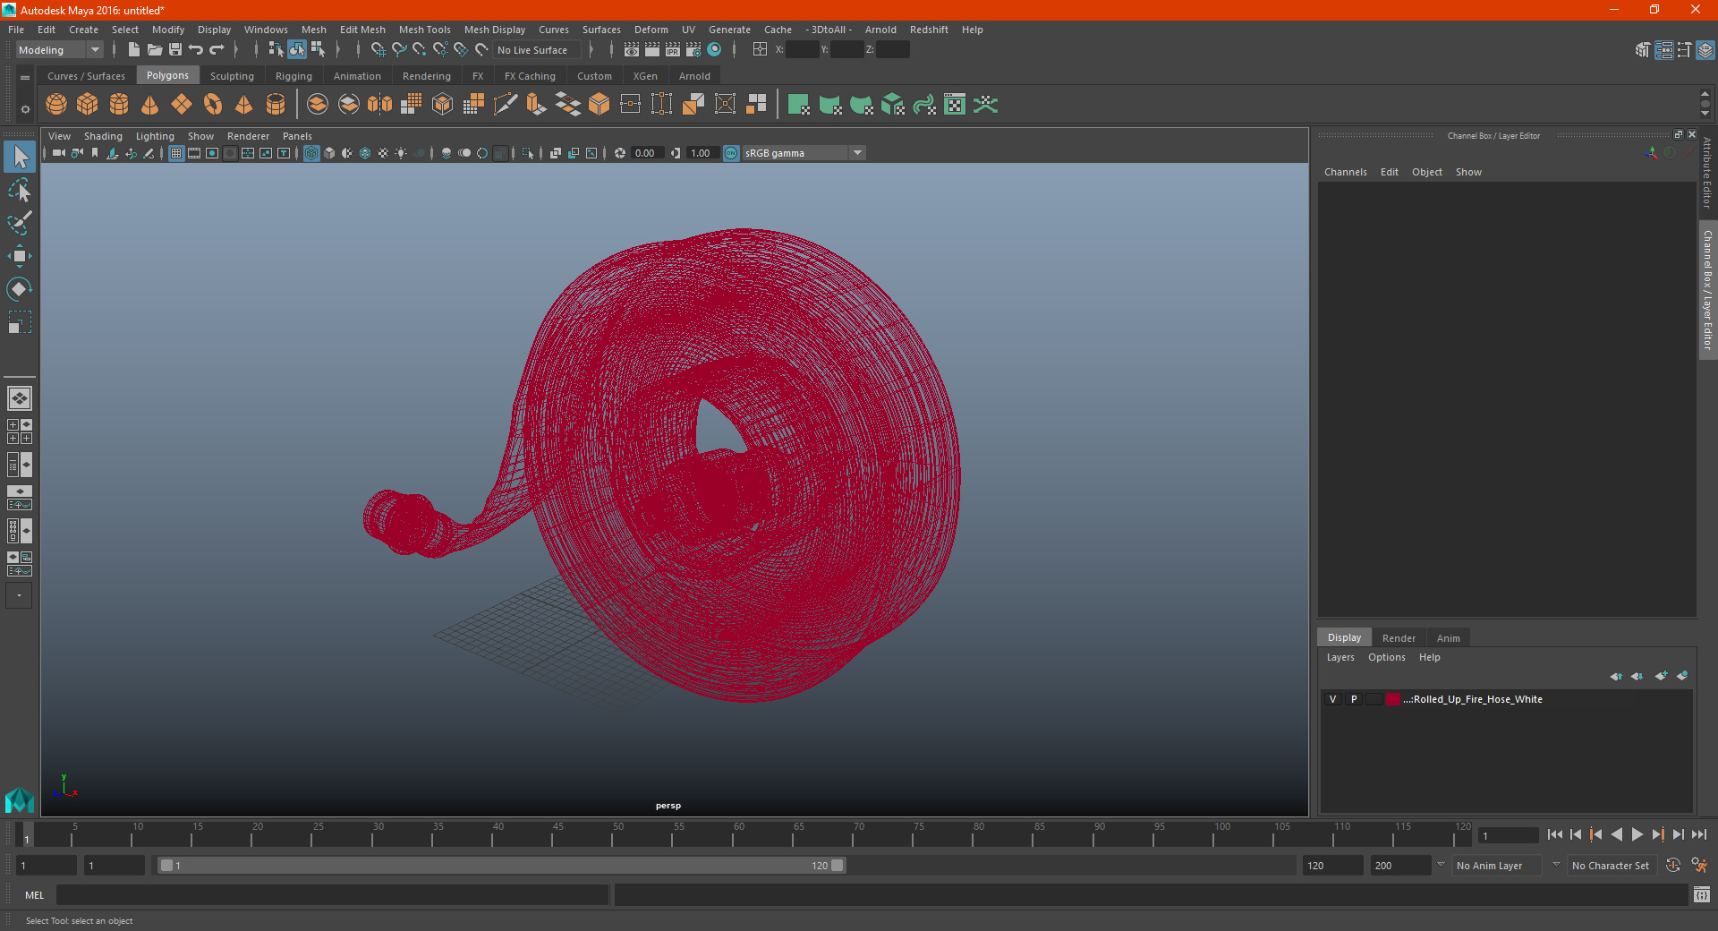Viewport: 1718px width, 931px height.
Task: Create a polygon pyramid from the shelf
Action: [244, 105]
